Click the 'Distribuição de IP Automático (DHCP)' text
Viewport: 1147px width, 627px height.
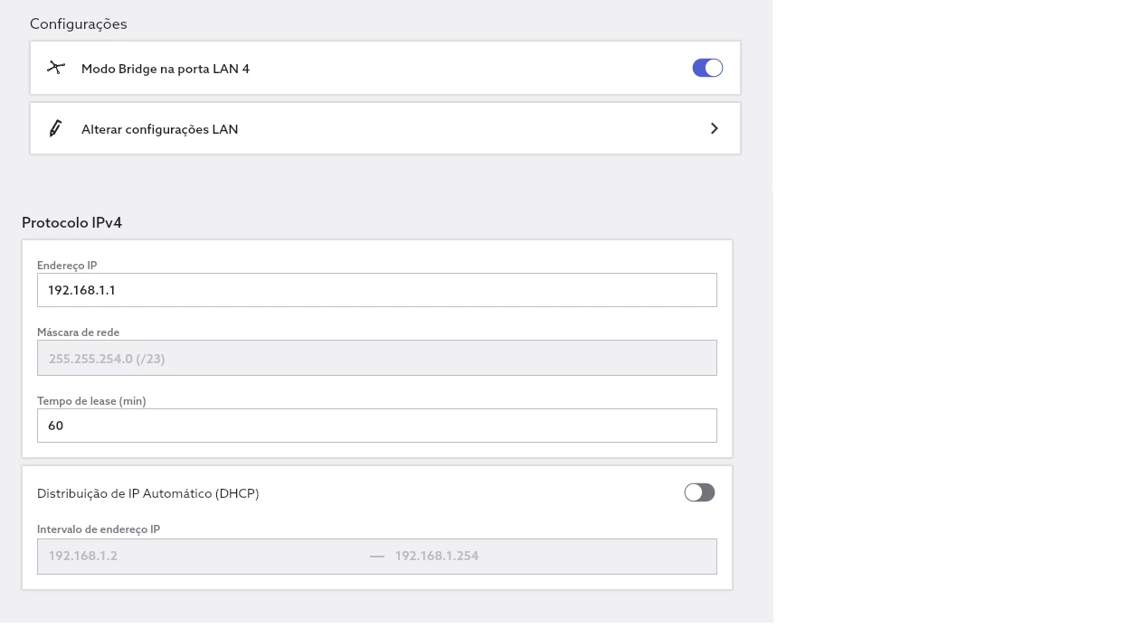tap(147, 493)
